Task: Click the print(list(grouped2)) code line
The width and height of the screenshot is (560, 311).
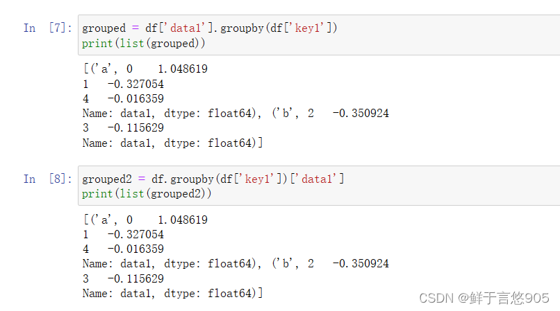Action: [147, 194]
